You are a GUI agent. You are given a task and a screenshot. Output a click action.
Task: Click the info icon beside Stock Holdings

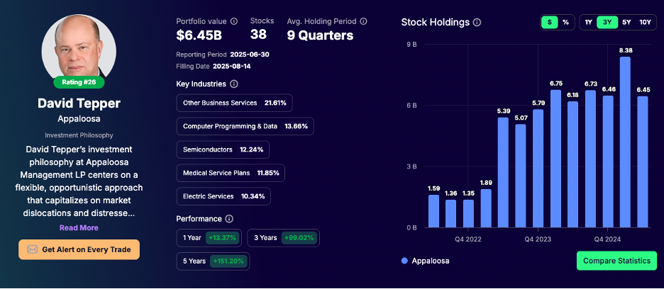tap(477, 23)
